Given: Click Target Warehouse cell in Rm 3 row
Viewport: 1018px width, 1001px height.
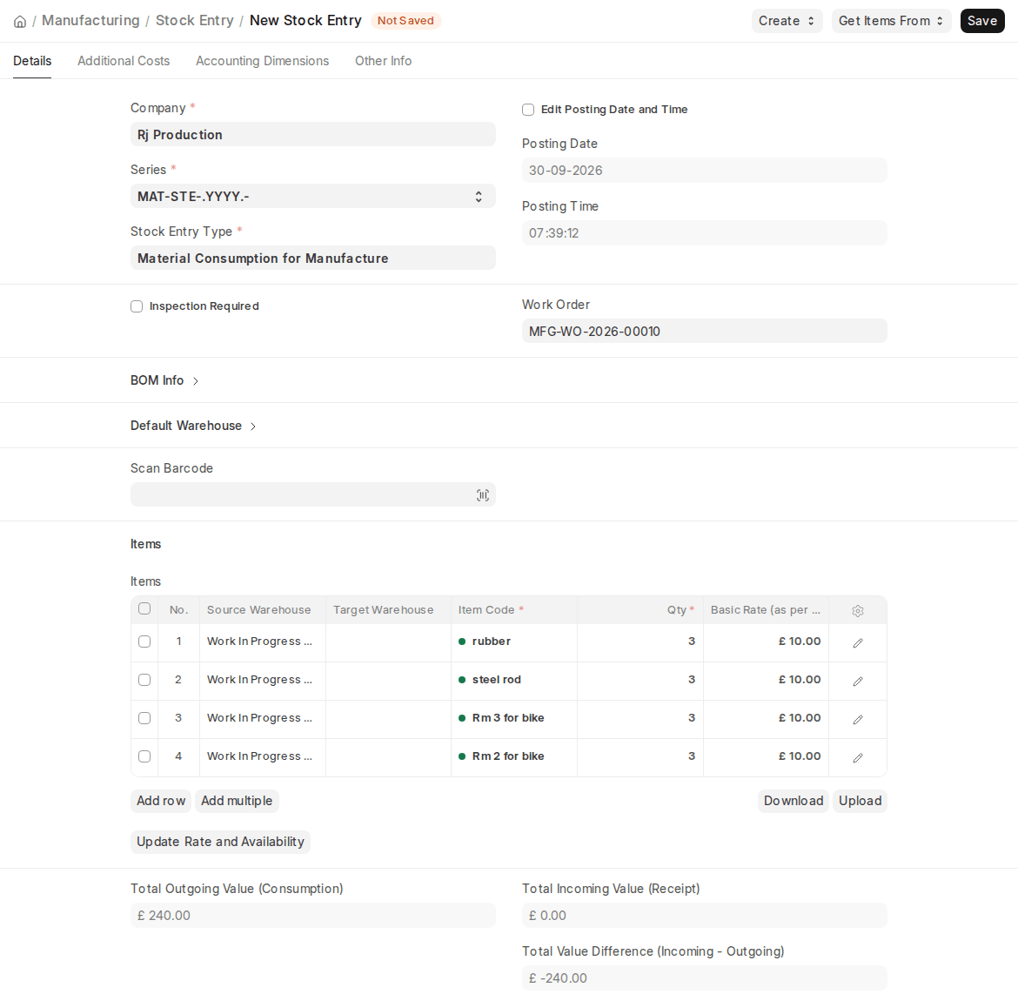Looking at the screenshot, I should [x=388, y=718].
